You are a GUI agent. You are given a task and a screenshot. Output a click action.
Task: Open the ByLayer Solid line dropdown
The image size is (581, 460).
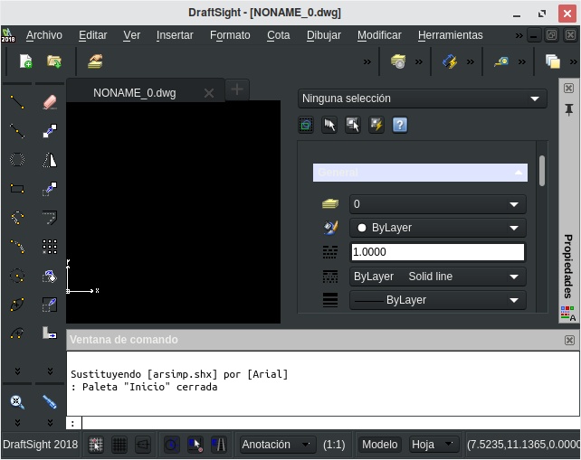pos(438,277)
